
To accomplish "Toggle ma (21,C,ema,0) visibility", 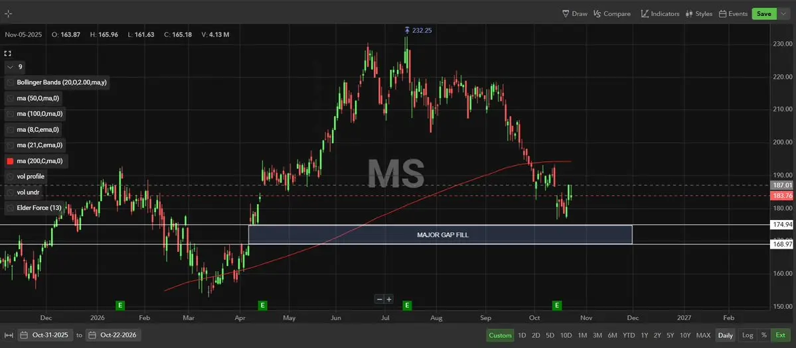I will coord(11,145).
